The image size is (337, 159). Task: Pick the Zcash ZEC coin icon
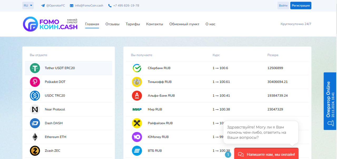35,151
